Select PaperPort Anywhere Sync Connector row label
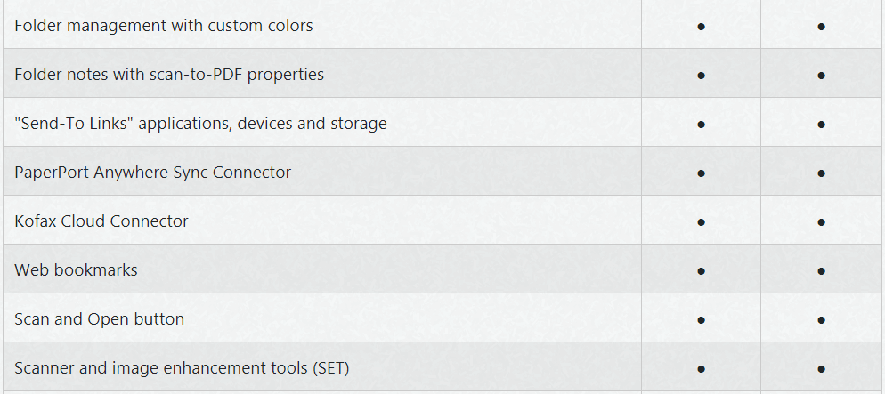The image size is (885, 394). [153, 173]
